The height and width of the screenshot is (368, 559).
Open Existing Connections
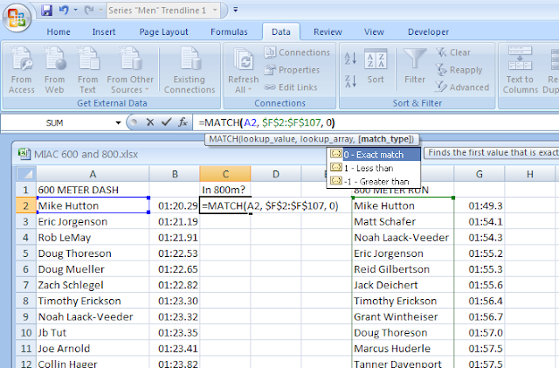click(x=190, y=70)
